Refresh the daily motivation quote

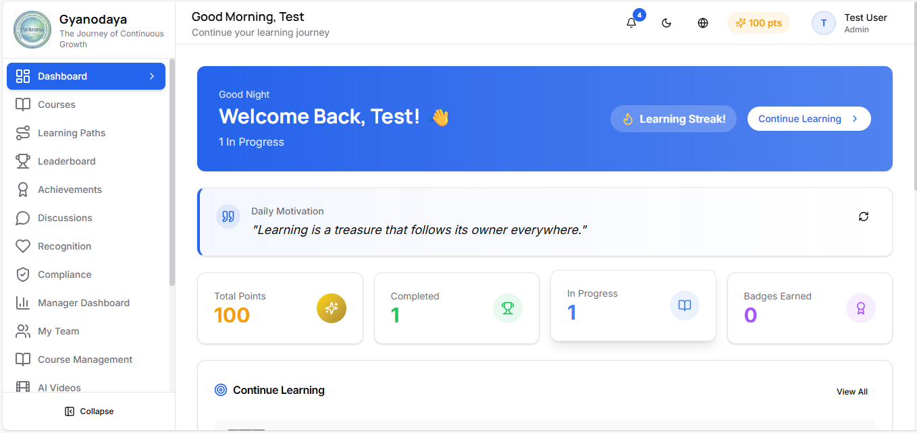(x=864, y=216)
